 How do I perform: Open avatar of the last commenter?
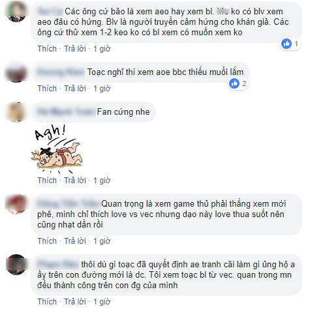click(16, 265)
